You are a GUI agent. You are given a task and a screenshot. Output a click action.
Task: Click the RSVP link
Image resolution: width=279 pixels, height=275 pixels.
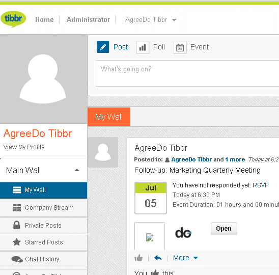(261, 185)
